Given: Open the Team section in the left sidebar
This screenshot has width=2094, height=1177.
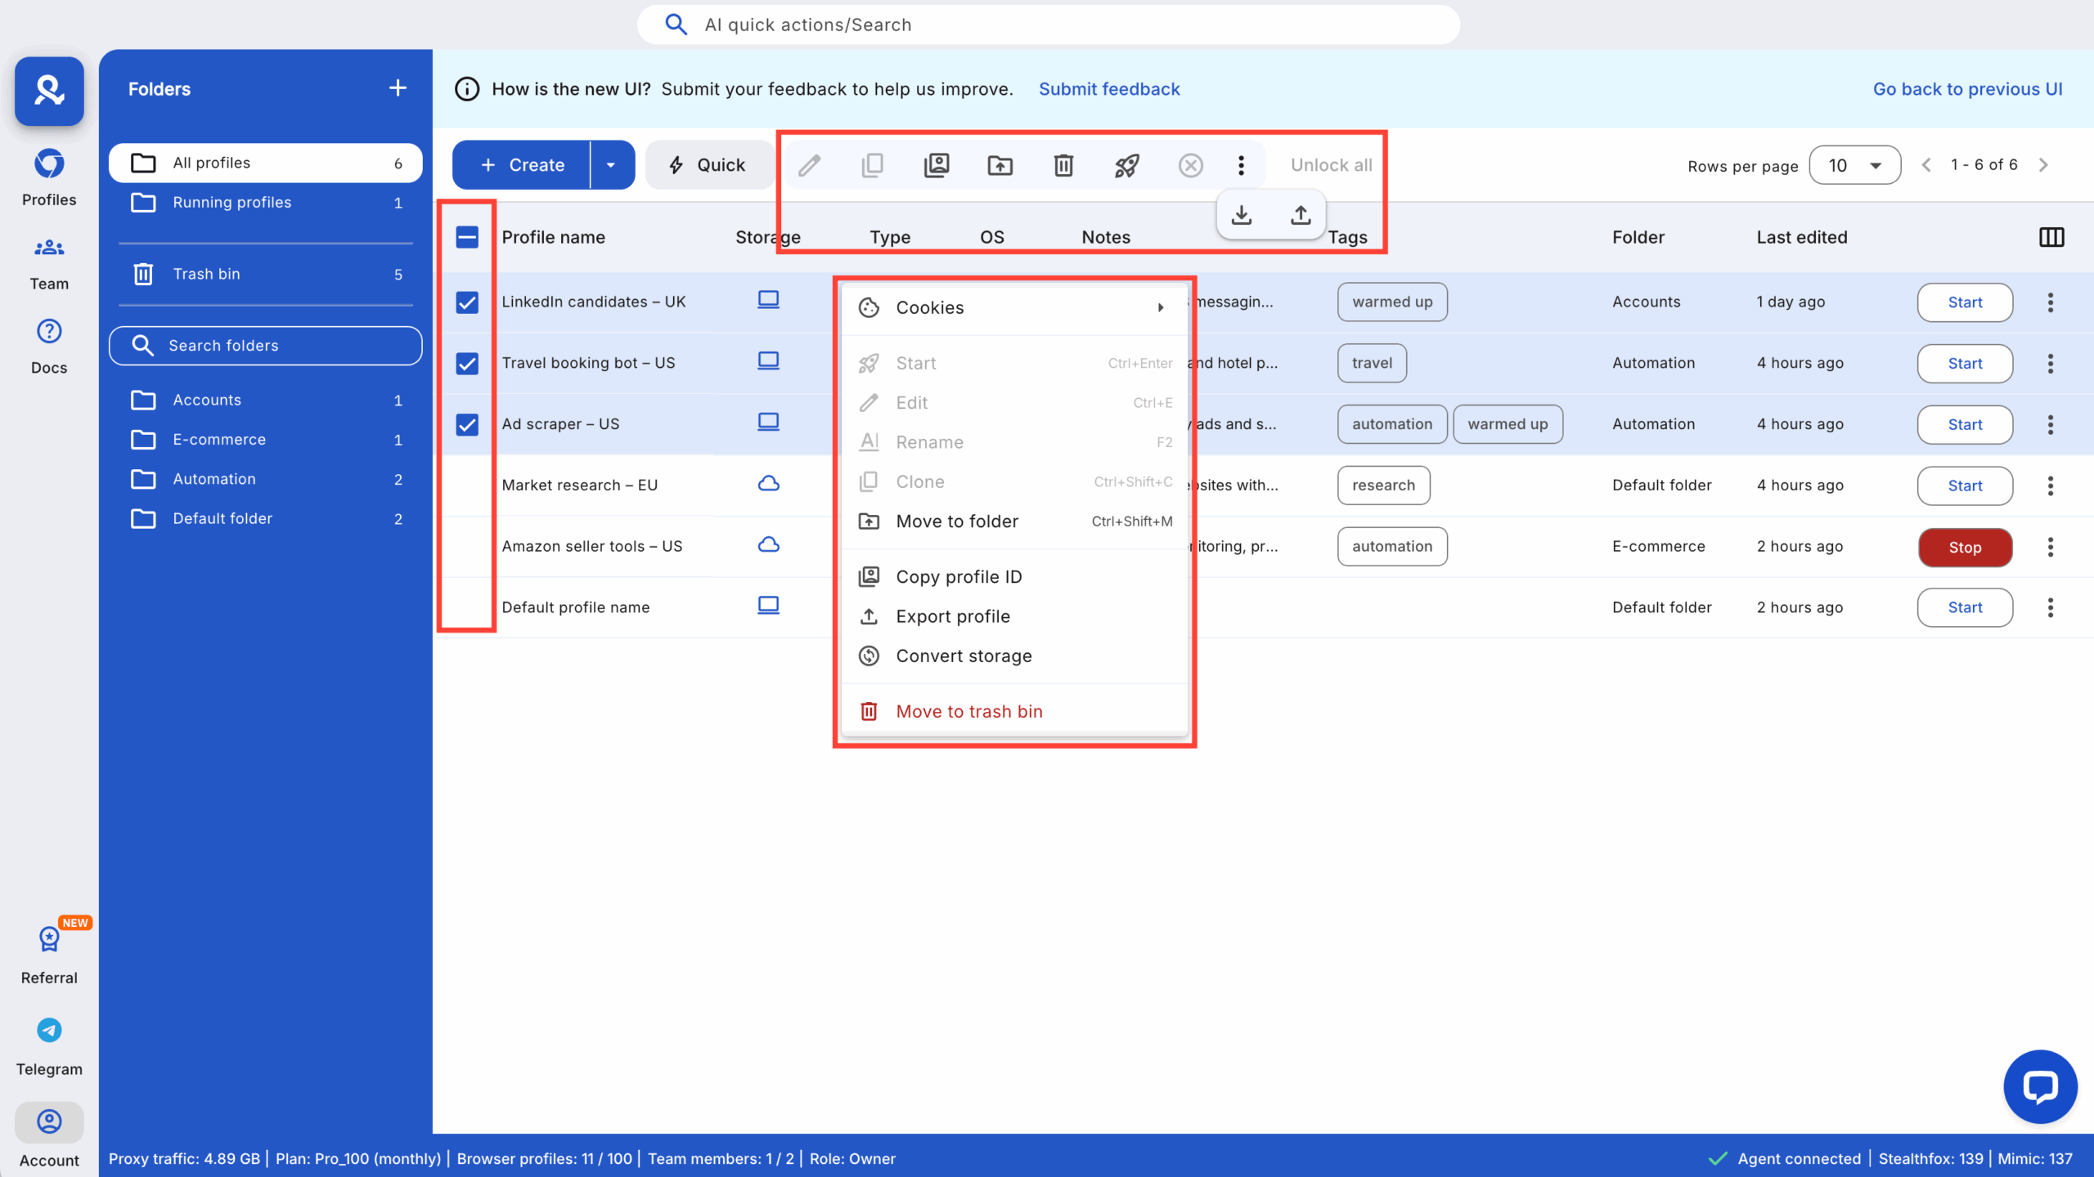Looking at the screenshot, I should point(48,262).
